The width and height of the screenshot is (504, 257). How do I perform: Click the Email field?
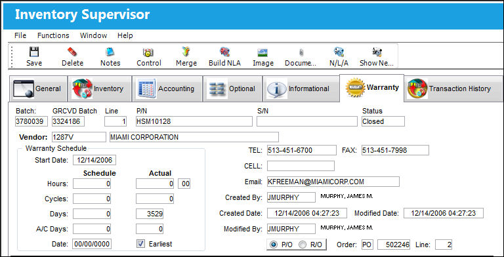tap(333, 182)
